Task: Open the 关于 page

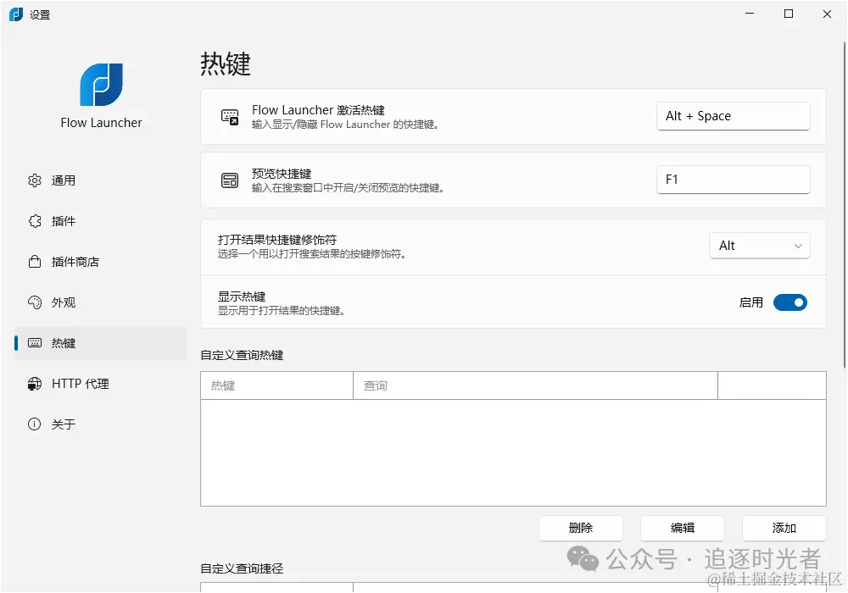Action: click(x=101, y=424)
